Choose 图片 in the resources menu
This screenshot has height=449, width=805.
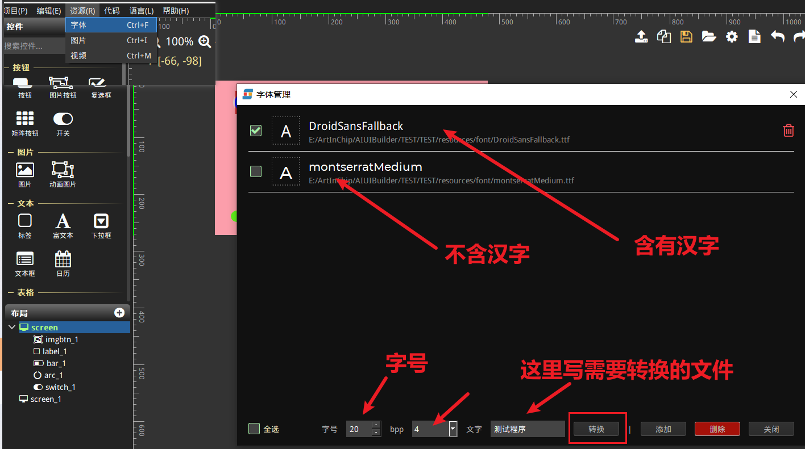tap(111, 40)
